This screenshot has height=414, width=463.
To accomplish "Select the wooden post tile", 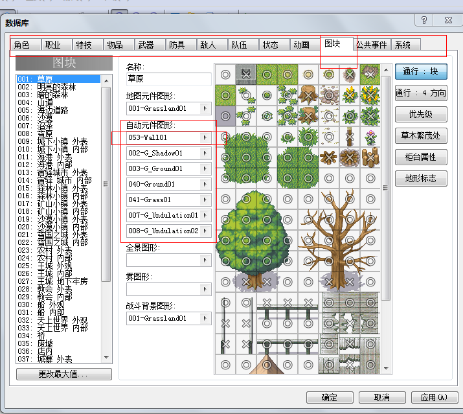I will pos(349,137).
